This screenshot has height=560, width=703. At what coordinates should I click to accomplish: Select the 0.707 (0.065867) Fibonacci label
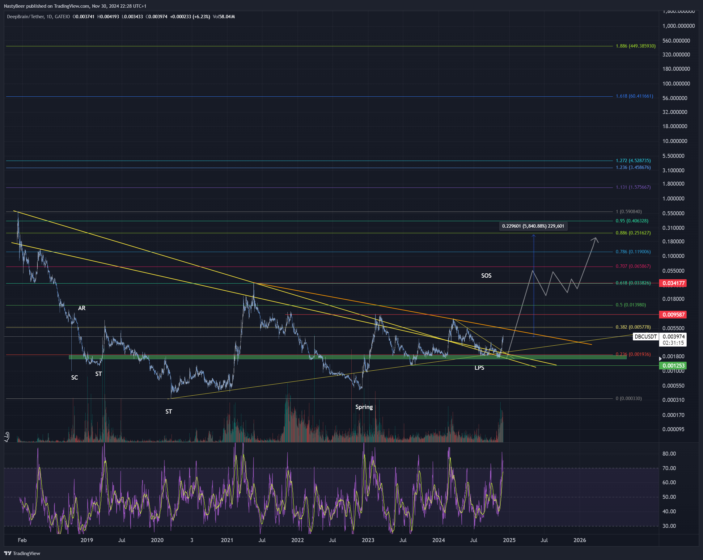pos(633,266)
